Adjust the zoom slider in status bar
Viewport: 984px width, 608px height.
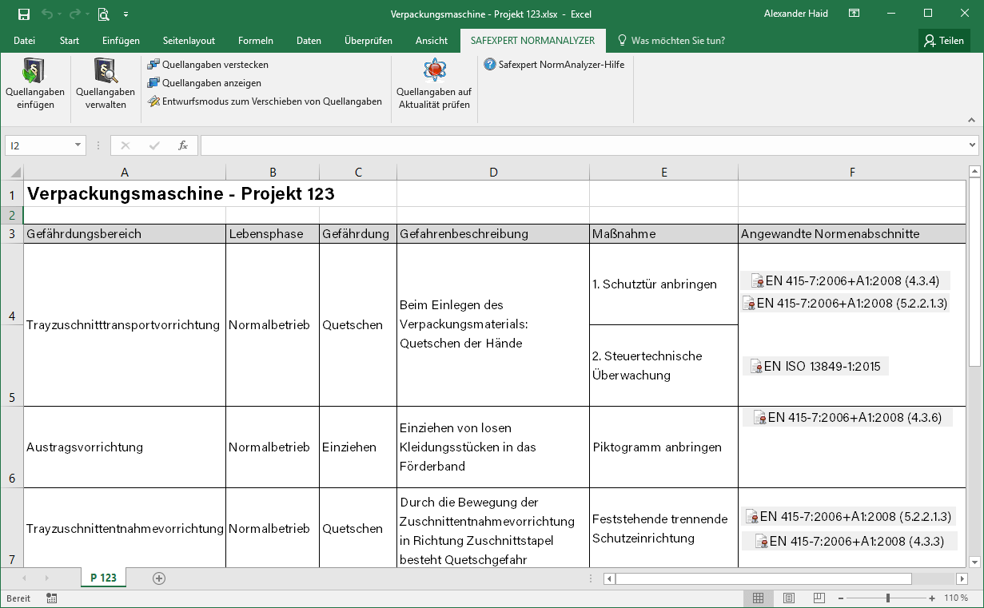point(889,598)
